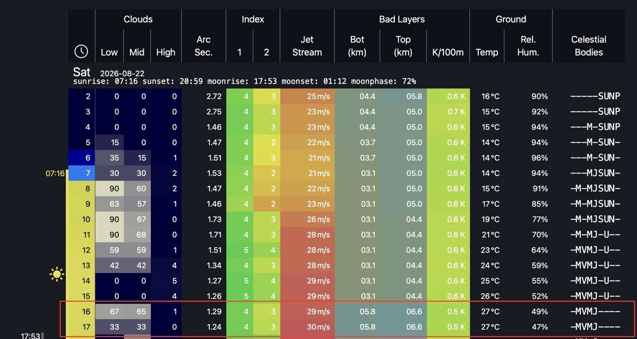Click the 26°C temperature cell
The height and width of the screenshot is (339, 637).
pyautogui.click(x=491, y=296)
